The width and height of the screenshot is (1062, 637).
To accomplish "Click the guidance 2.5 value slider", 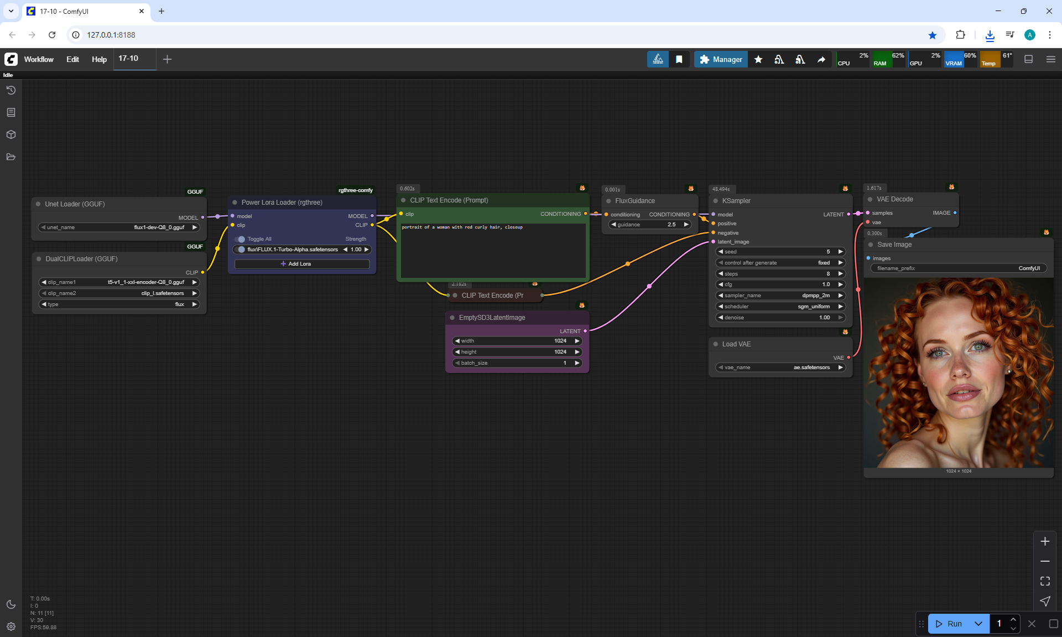I will (x=650, y=225).
